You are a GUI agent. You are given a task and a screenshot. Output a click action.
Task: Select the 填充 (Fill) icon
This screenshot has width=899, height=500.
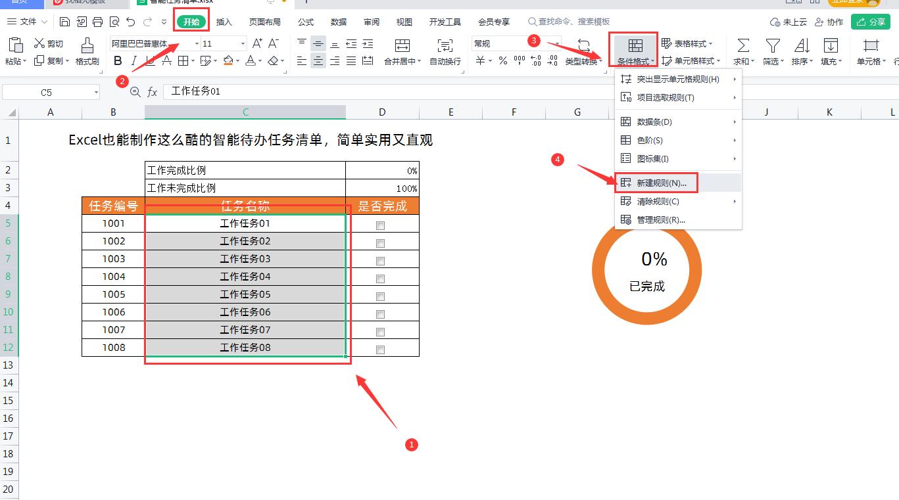coord(831,46)
